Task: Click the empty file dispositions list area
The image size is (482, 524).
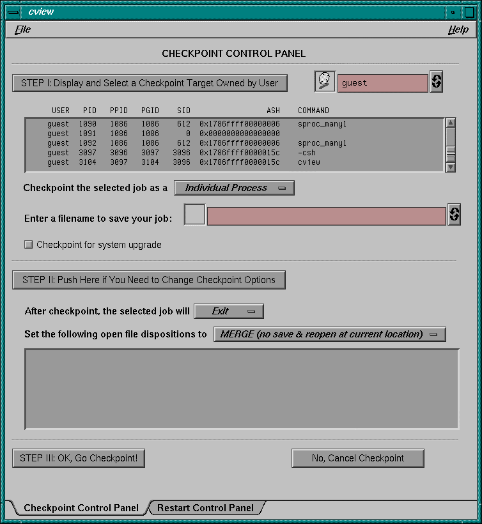Action: tap(242, 389)
